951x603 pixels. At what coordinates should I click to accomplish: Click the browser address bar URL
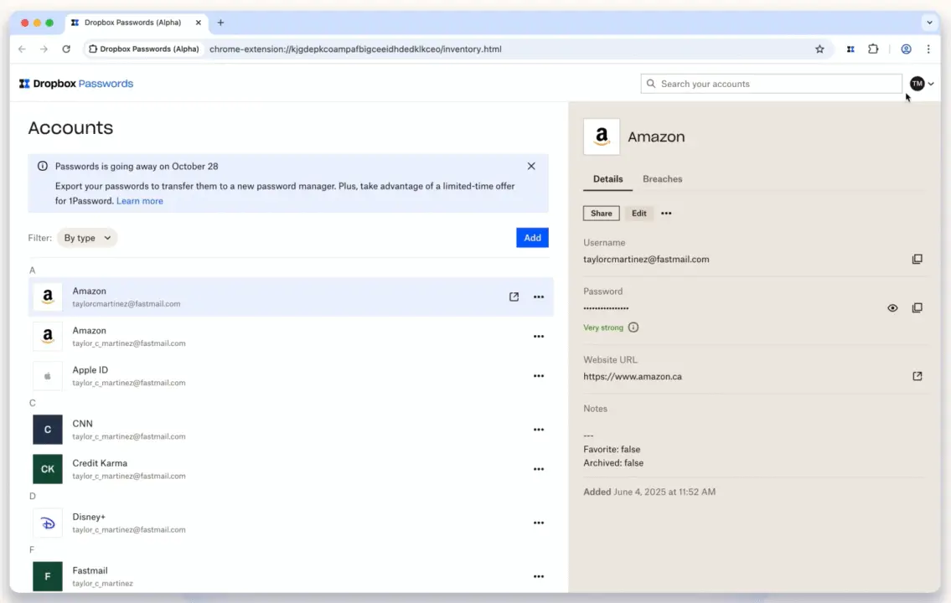(355, 49)
